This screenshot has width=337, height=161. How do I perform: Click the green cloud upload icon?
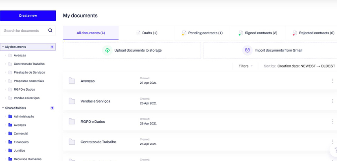coord(107,50)
